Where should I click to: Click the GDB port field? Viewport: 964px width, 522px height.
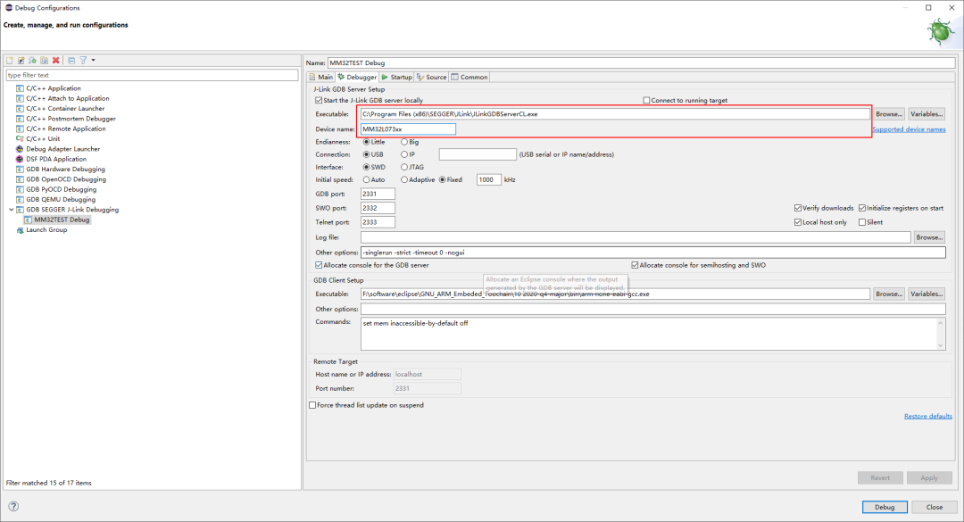[378, 194]
